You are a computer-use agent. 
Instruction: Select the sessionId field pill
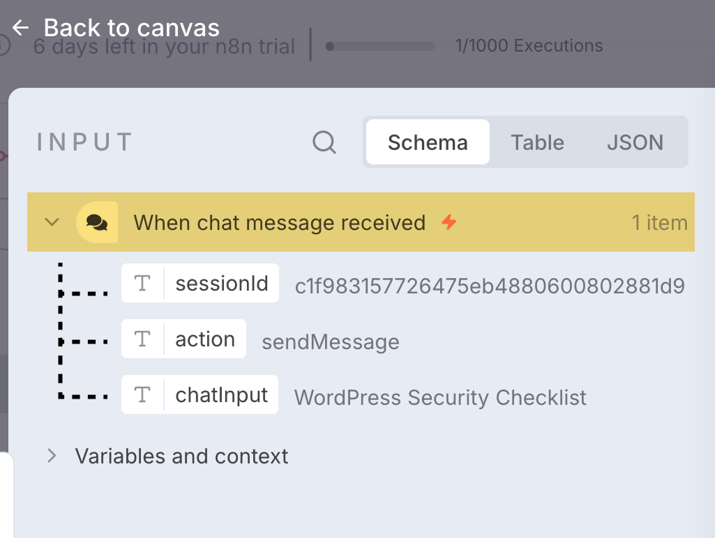[x=221, y=284]
